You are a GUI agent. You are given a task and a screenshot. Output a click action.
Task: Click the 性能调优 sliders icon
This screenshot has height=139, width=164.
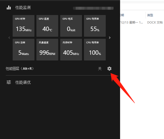[x=9, y=82]
